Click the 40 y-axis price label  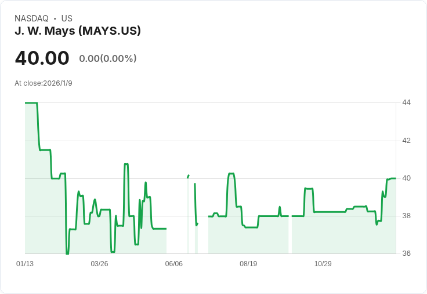pyautogui.click(x=406, y=178)
